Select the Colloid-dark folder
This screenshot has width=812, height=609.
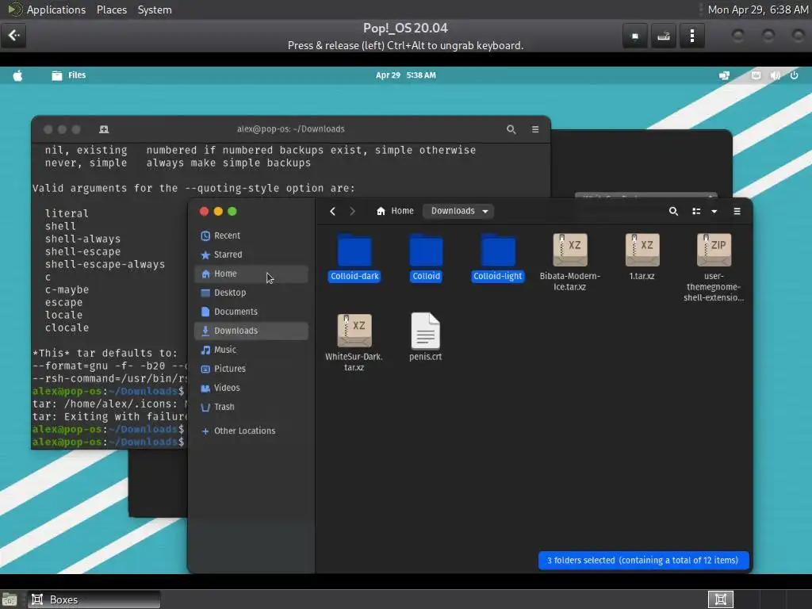[x=354, y=257]
